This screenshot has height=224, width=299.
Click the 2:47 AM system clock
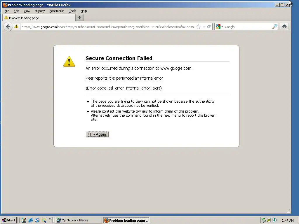pyautogui.click(x=288, y=220)
